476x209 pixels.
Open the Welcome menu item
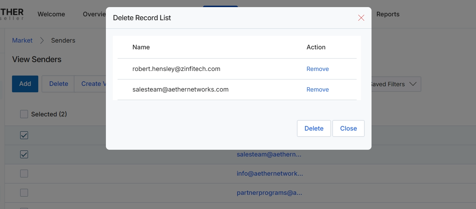(x=51, y=14)
